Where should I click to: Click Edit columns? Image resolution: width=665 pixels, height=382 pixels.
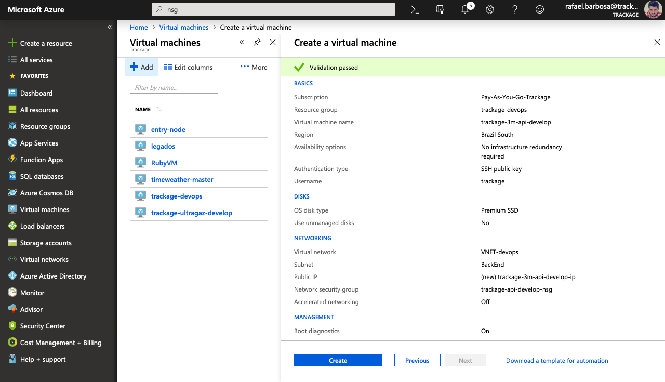(188, 67)
